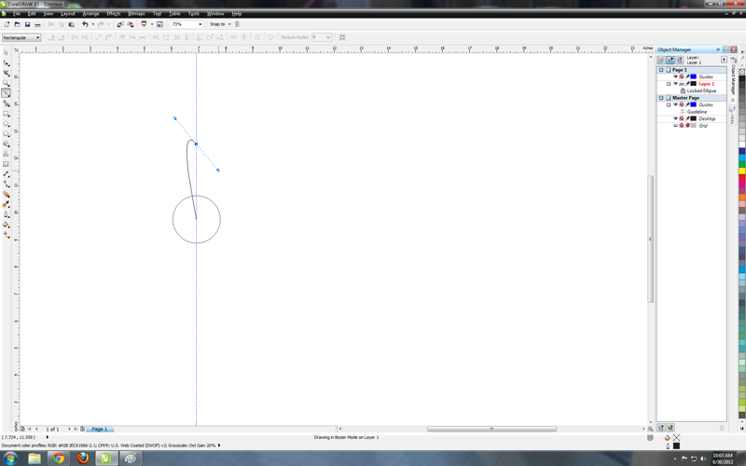Switch to the Page 1 tab
The width and height of the screenshot is (746, 466).
100,429
